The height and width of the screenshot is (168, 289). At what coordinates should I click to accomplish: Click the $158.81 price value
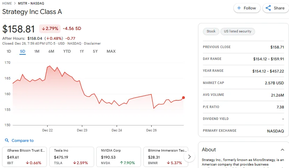(x=19, y=29)
